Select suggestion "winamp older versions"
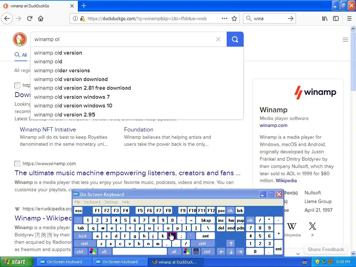356x267 pixels. coord(137,70)
